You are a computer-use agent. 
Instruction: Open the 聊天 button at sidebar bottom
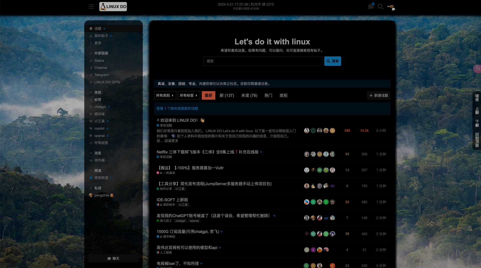coord(113,258)
